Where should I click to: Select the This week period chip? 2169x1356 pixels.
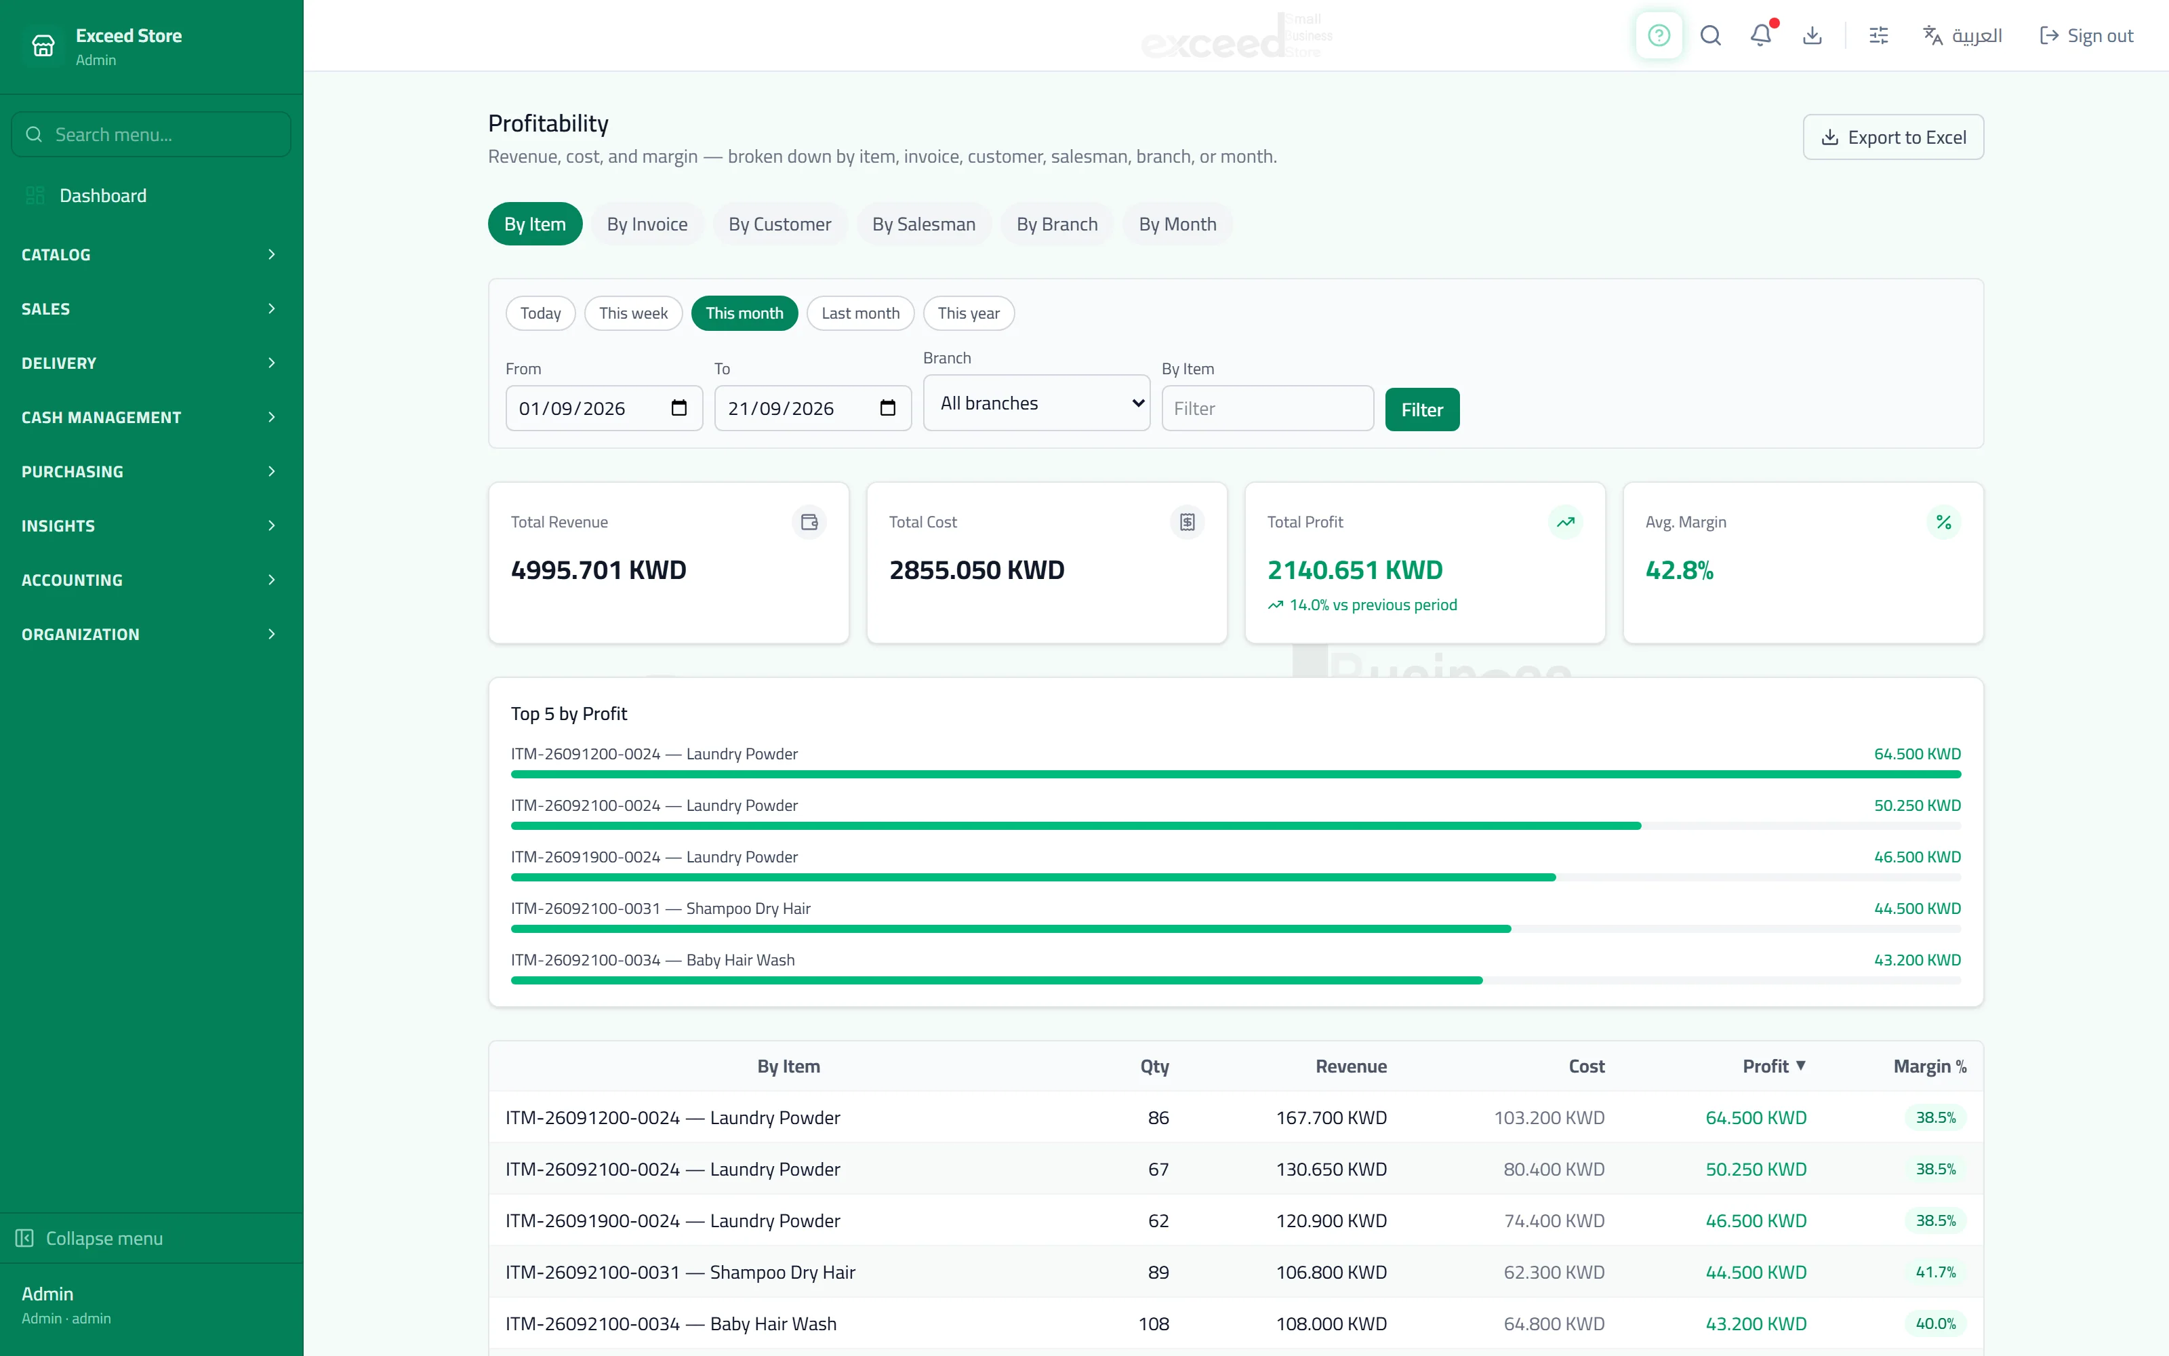click(x=633, y=313)
